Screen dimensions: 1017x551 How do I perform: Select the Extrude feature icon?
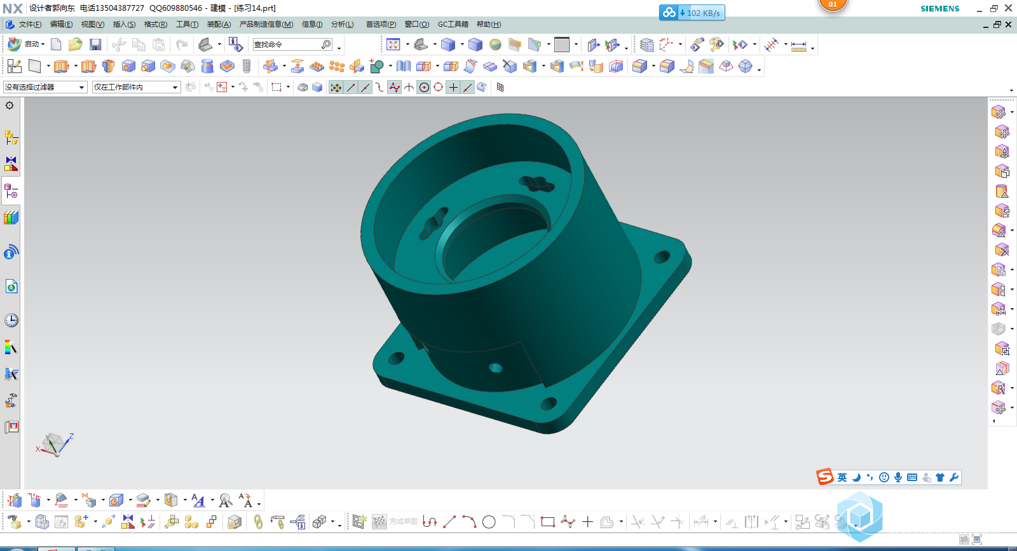61,66
